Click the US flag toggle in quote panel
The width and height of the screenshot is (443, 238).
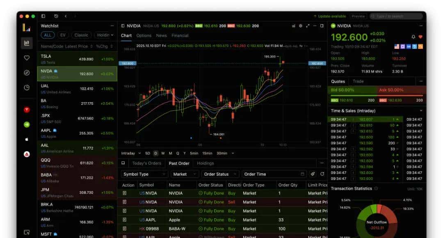point(396,46)
